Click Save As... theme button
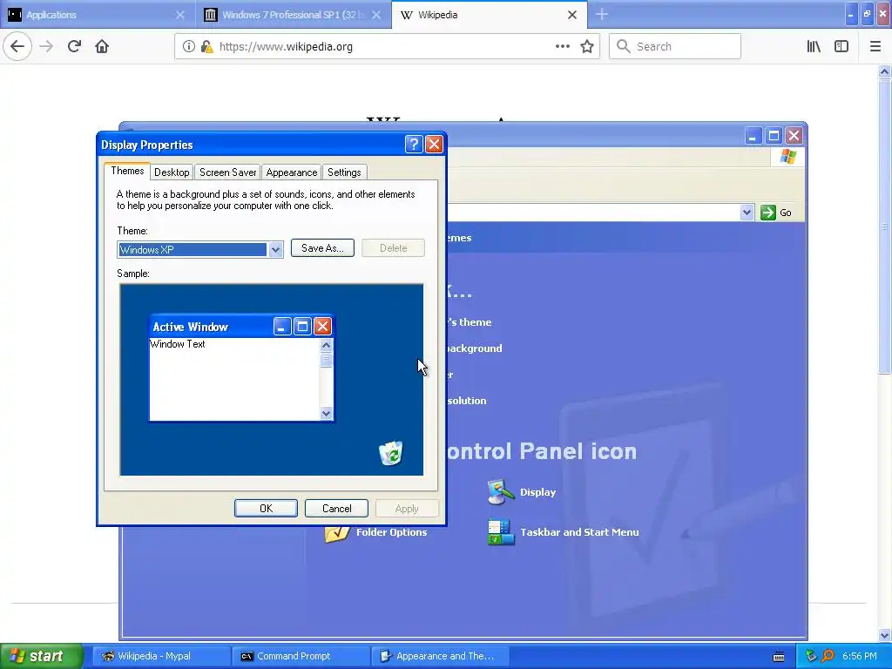Viewport: 892px width, 669px height. point(322,248)
